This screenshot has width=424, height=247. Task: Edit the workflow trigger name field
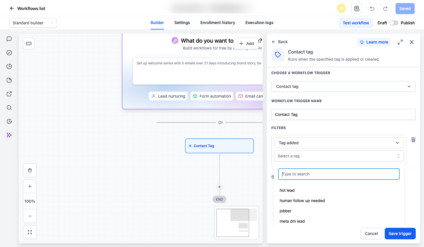(343, 114)
